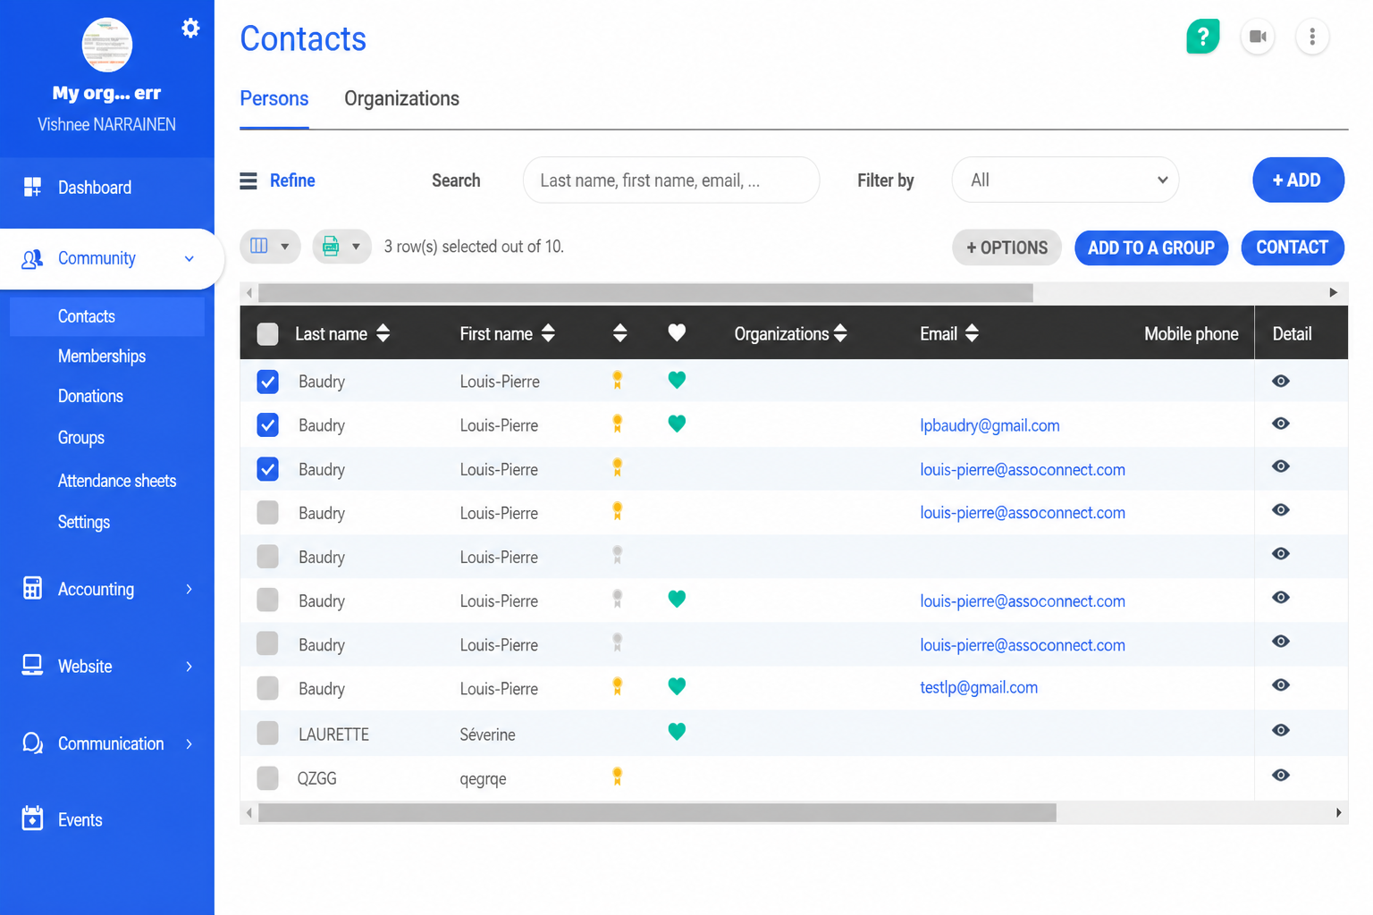Open the green help question mark
Screen dimensions: 1373x915
pos(1203,37)
